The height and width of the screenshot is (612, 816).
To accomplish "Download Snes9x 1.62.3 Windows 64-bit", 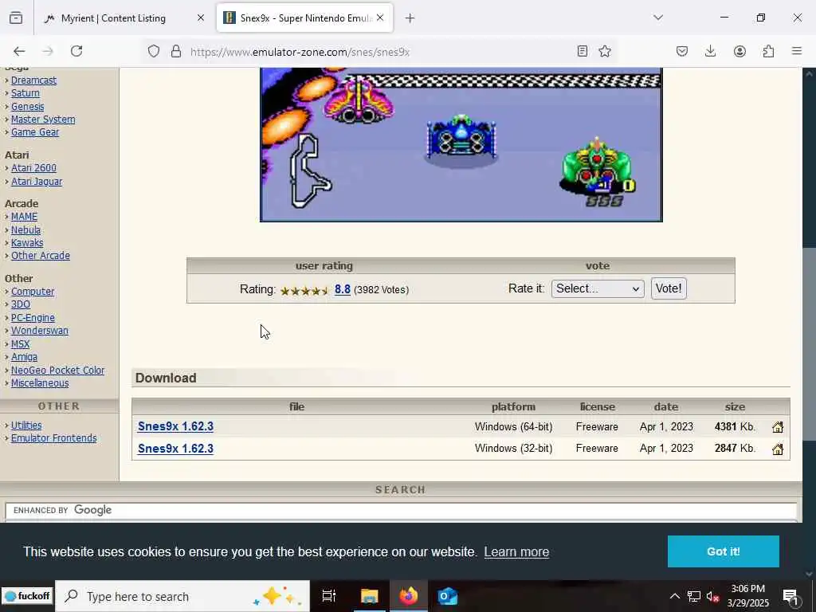I will point(175,426).
